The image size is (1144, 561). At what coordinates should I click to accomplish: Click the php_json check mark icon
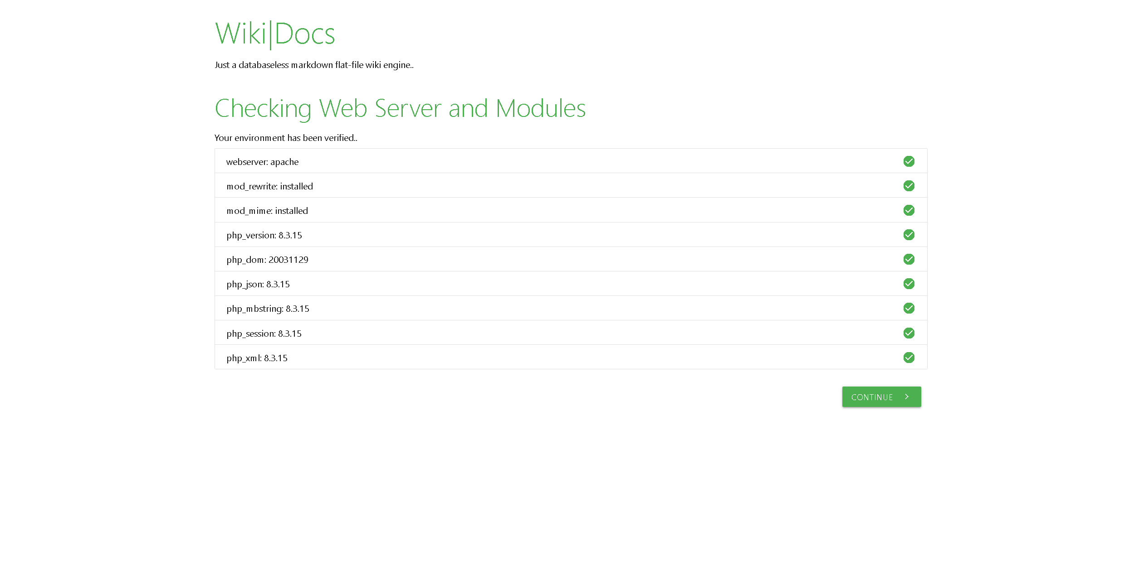coord(909,284)
